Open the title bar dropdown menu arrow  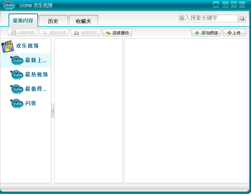point(216,5)
